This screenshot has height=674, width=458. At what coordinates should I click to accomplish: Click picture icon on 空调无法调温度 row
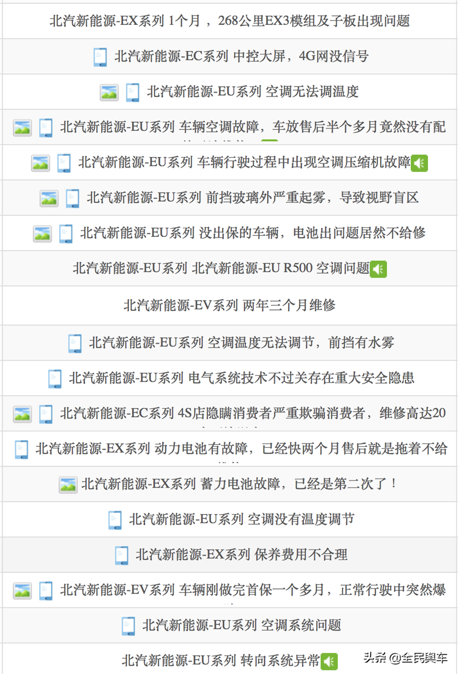tap(109, 92)
